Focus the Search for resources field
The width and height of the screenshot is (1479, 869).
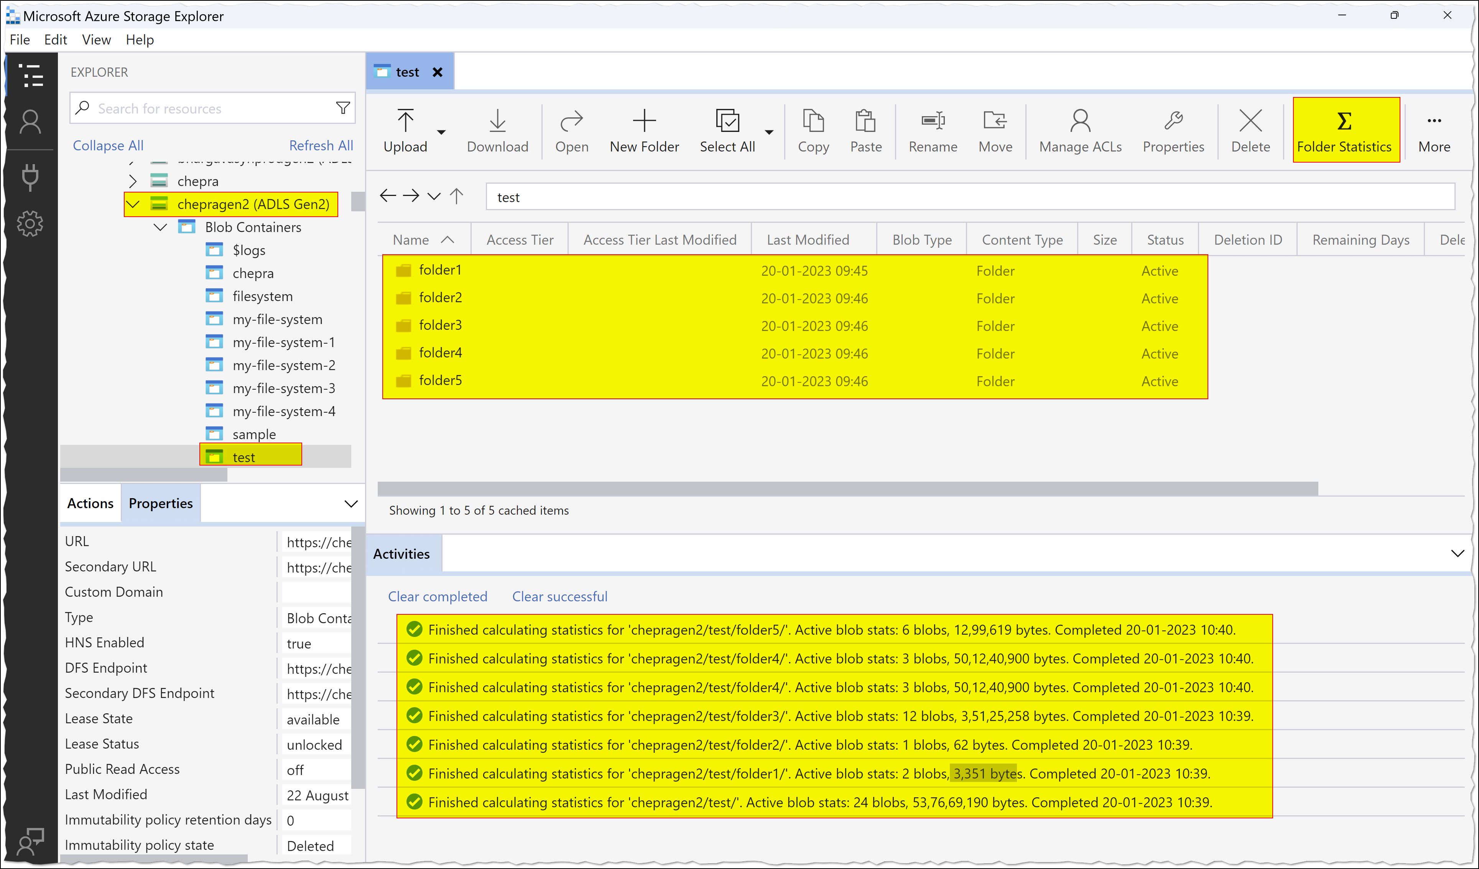click(x=212, y=108)
